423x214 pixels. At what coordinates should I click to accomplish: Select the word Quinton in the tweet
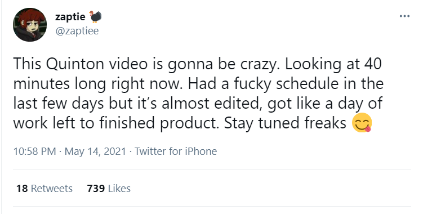pos(75,64)
